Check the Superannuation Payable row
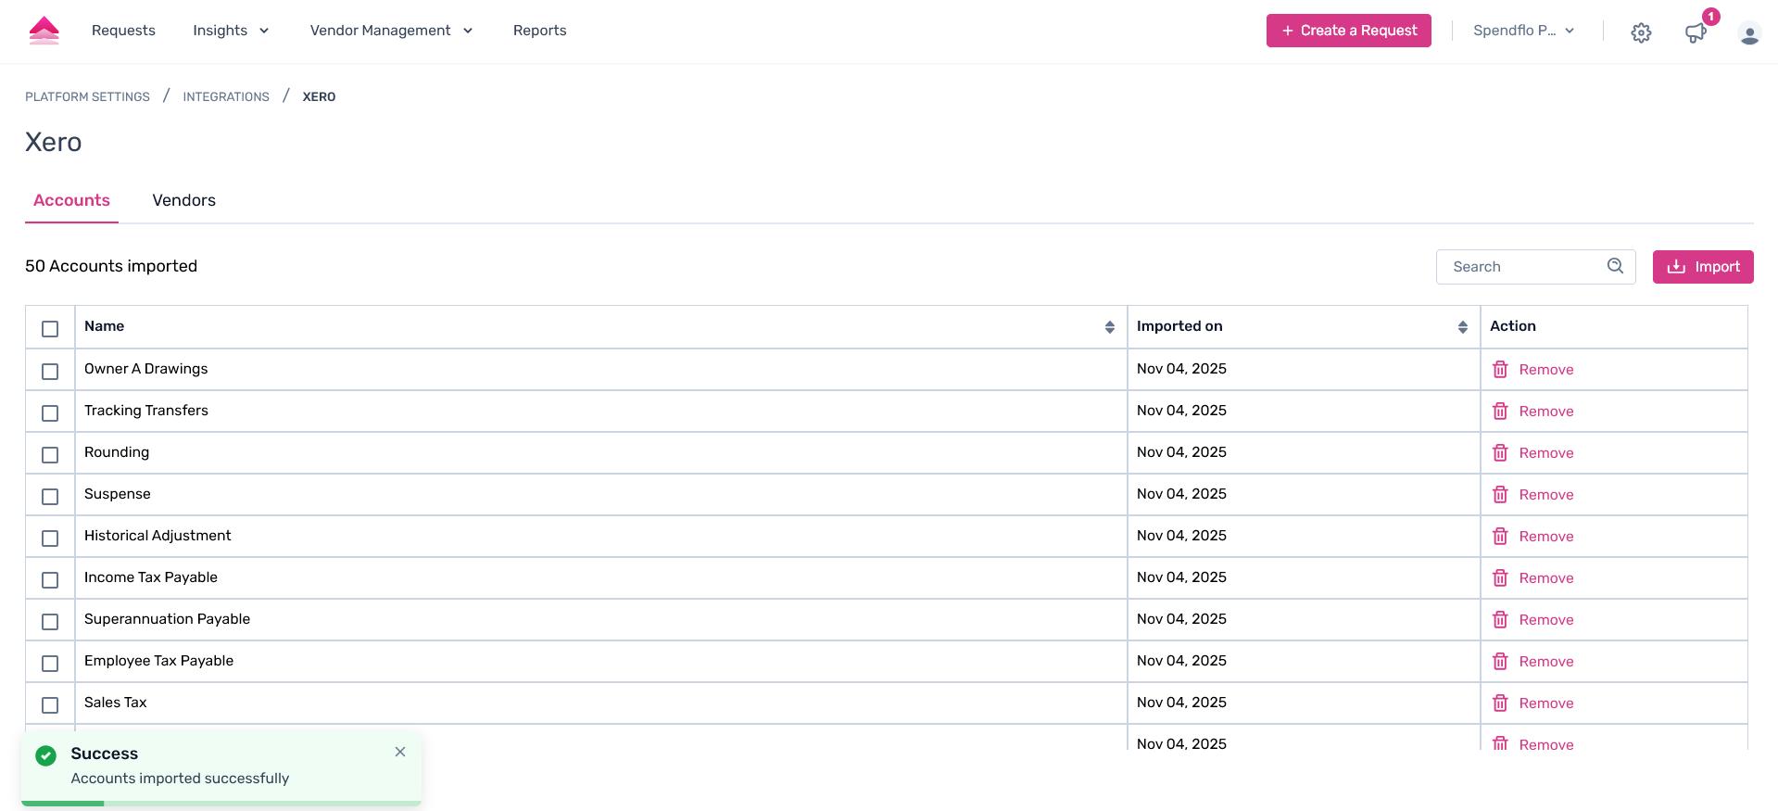1778x811 pixels. pyautogui.click(x=50, y=622)
